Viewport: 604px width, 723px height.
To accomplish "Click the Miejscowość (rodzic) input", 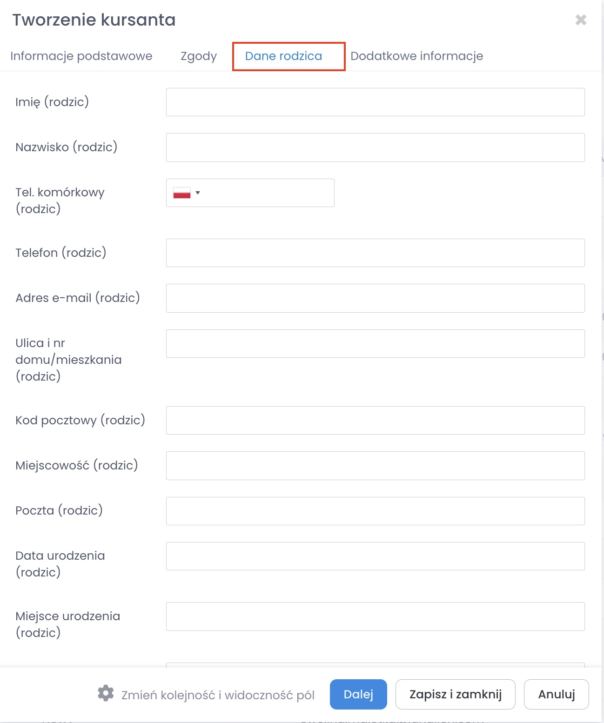I will click(375, 466).
